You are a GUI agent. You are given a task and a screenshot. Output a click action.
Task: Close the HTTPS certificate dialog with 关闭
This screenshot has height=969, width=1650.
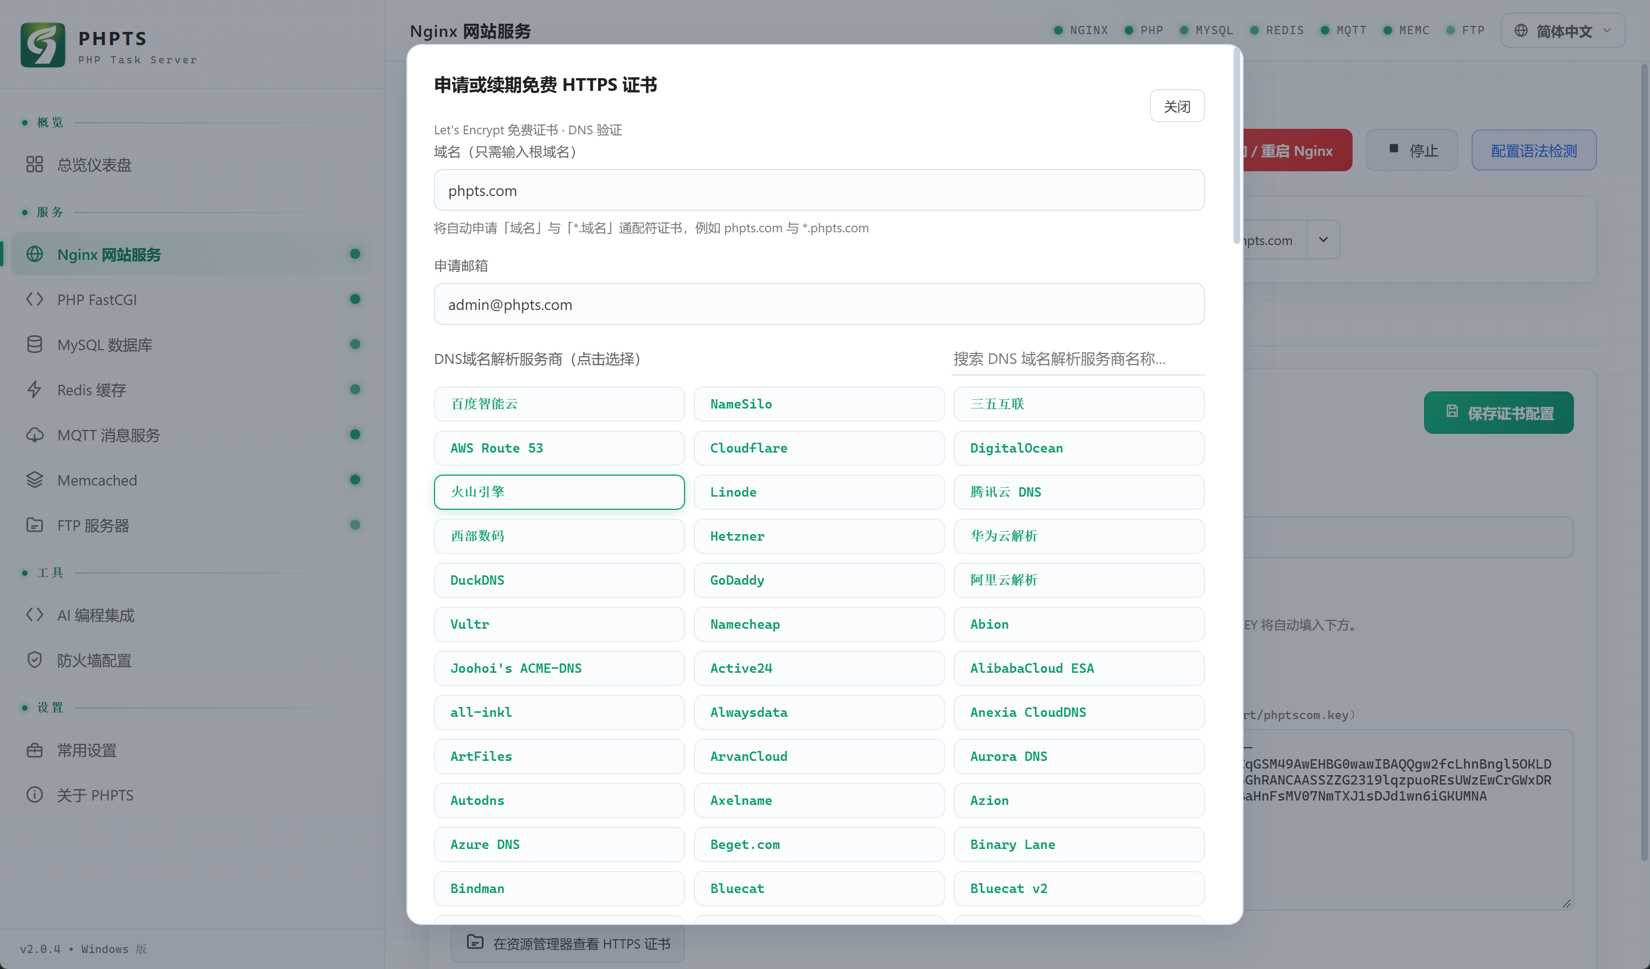(x=1176, y=106)
